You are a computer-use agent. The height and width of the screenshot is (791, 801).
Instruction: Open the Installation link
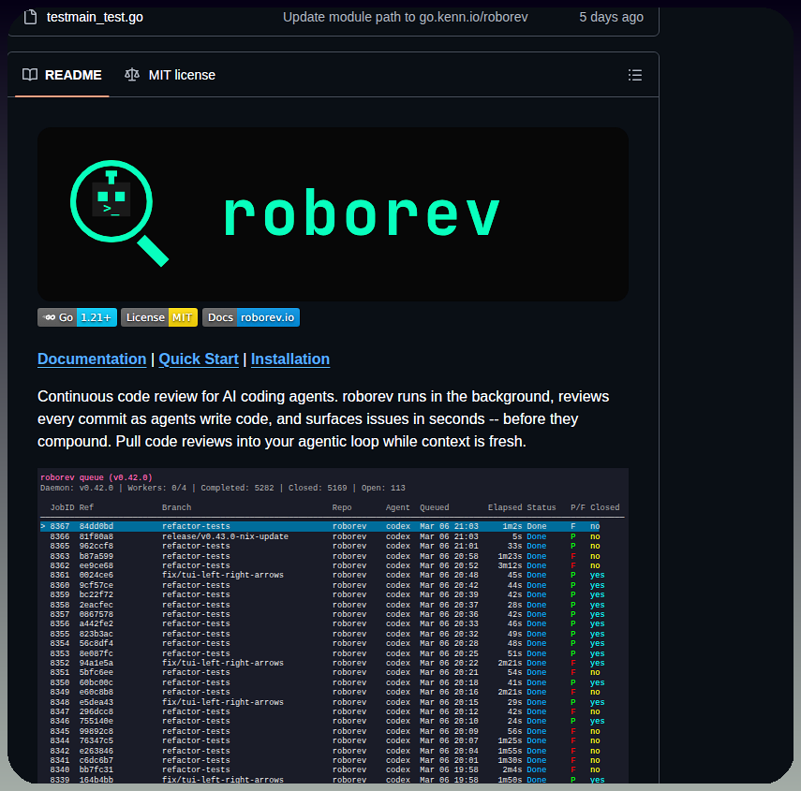click(x=290, y=359)
